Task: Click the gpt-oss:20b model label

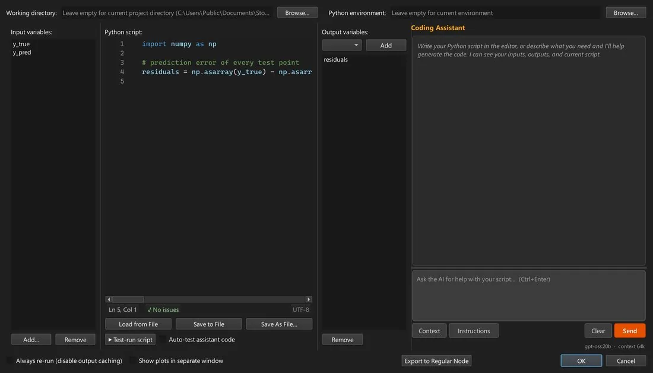Action: [598, 346]
